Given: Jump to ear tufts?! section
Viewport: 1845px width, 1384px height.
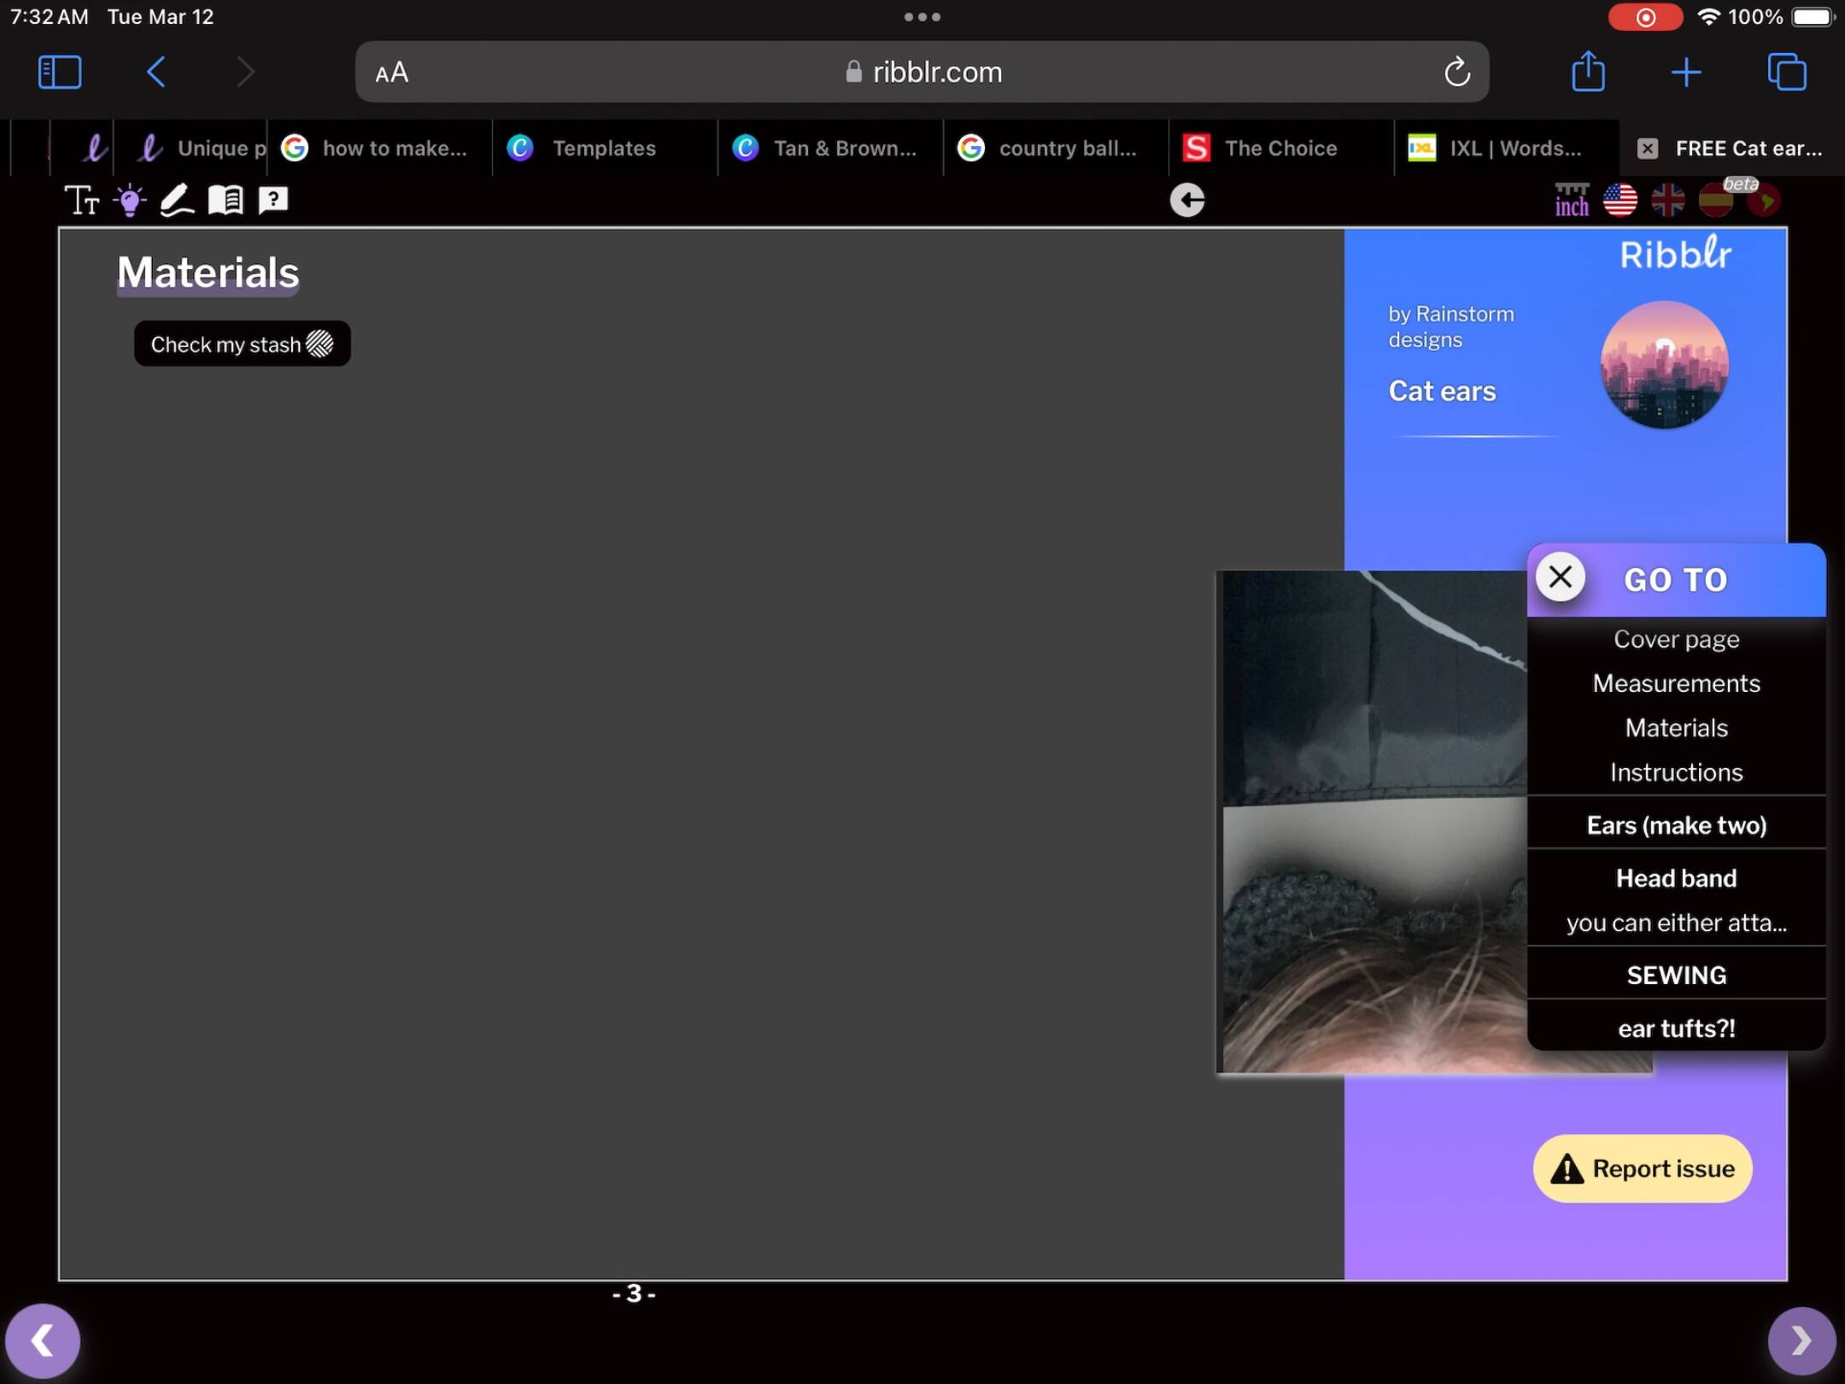Looking at the screenshot, I should point(1676,1029).
